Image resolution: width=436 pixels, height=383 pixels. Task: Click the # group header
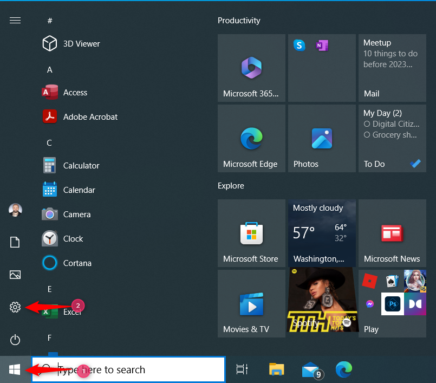(x=50, y=20)
